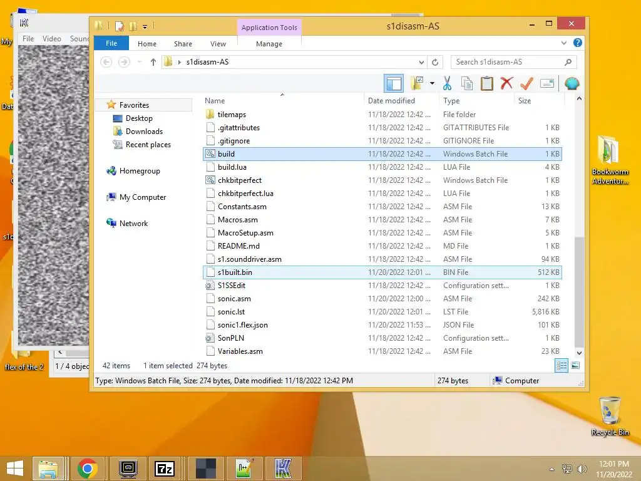Open the File ribbon tab
Image resolution: width=641 pixels, height=481 pixels.
coord(111,43)
